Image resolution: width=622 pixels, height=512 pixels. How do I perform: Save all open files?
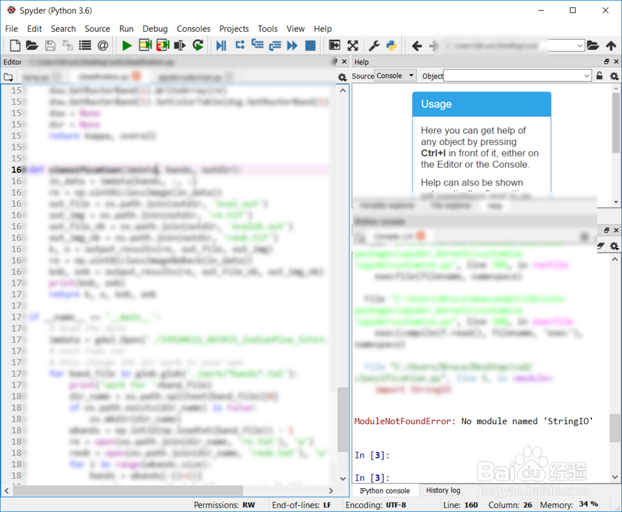68,45
